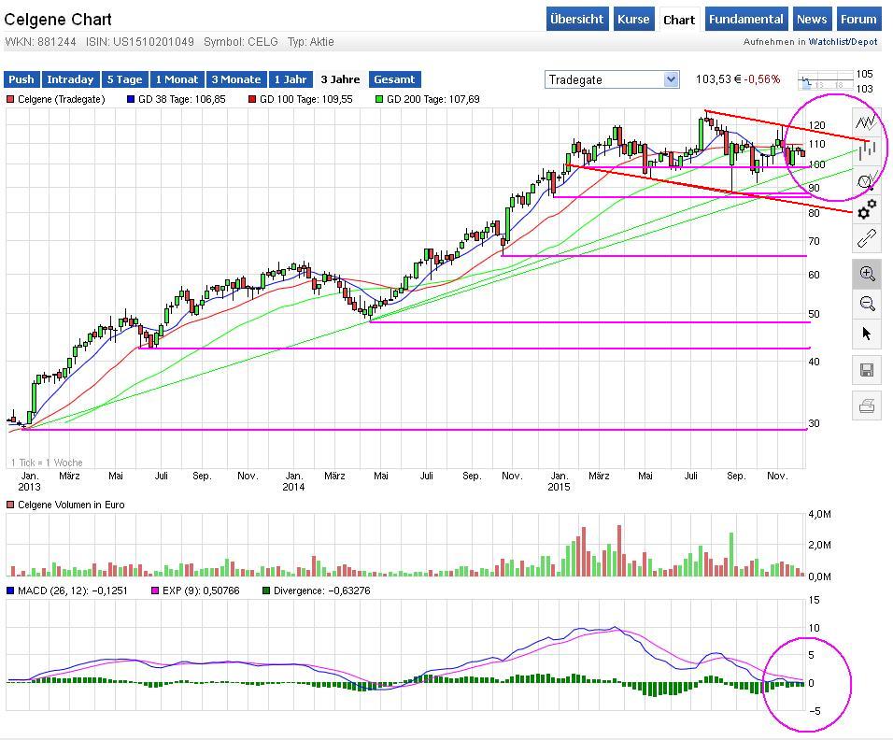The image size is (893, 740).
Task: Activate the zoom in magnifier
Action: click(867, 274)
